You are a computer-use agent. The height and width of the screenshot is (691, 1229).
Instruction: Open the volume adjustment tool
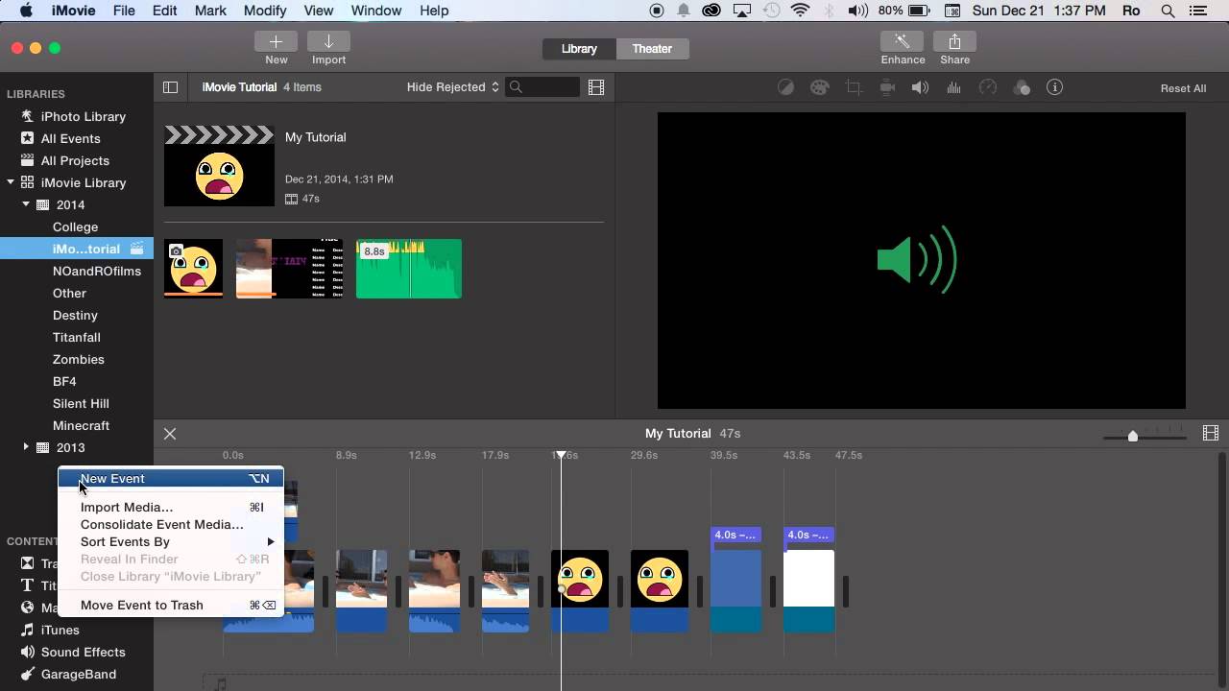920,87
